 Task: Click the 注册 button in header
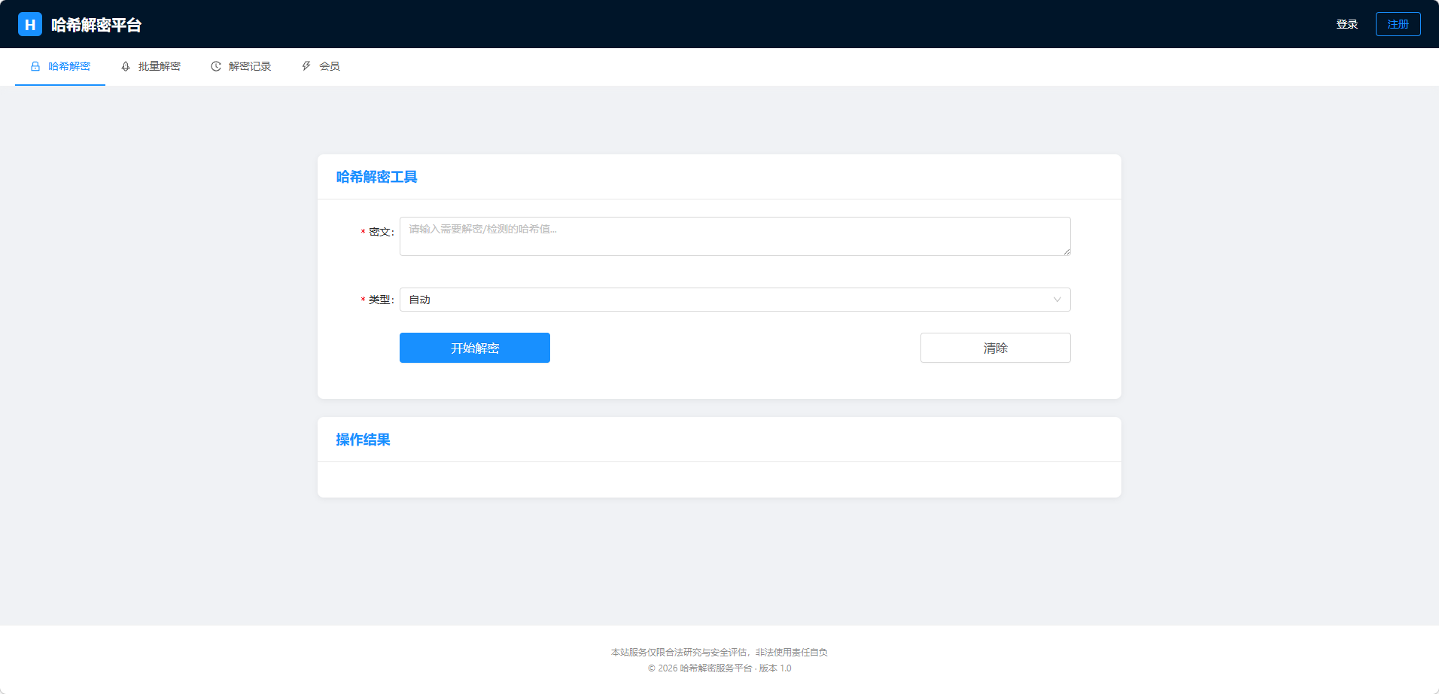click(1398, 24)
